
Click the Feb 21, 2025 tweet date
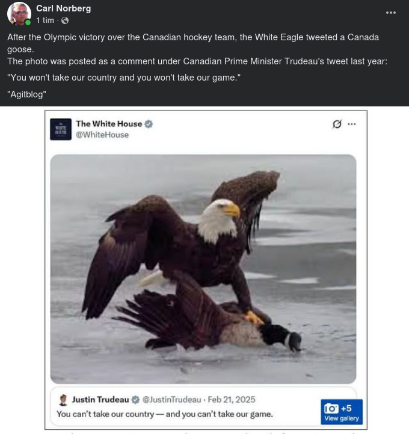click(232, 400)
